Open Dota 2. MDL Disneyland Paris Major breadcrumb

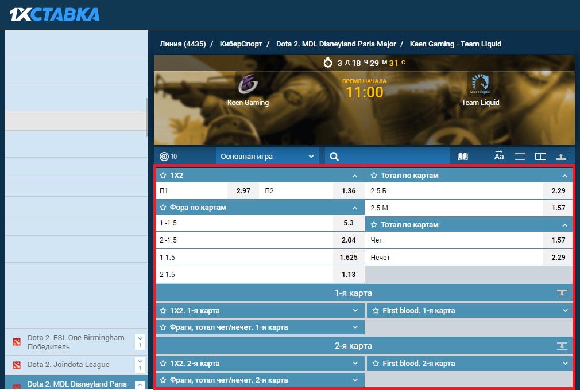tap(336, 44)
